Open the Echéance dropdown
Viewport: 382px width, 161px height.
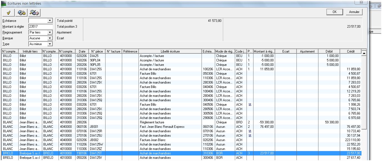tap(50, 21)
